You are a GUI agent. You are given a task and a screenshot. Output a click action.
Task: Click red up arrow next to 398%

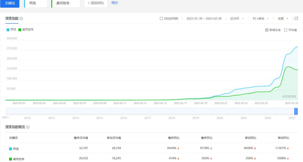tap(255, 159)
